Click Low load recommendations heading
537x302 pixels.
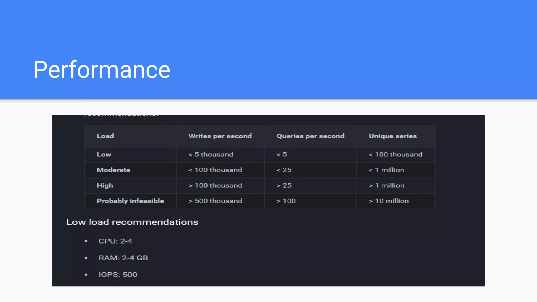132,222
